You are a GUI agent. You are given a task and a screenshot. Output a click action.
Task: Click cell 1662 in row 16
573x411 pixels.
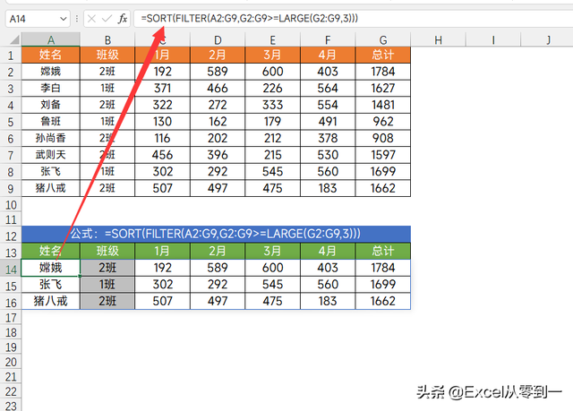point(383,301)
